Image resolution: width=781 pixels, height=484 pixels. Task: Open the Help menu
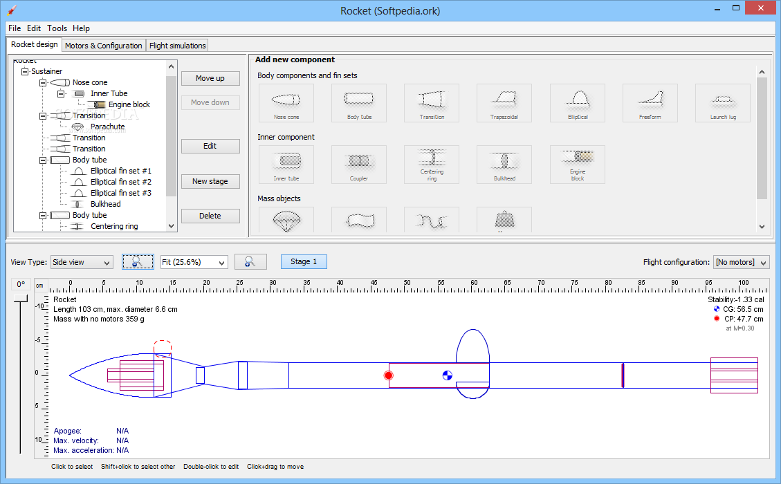[81, 28]
